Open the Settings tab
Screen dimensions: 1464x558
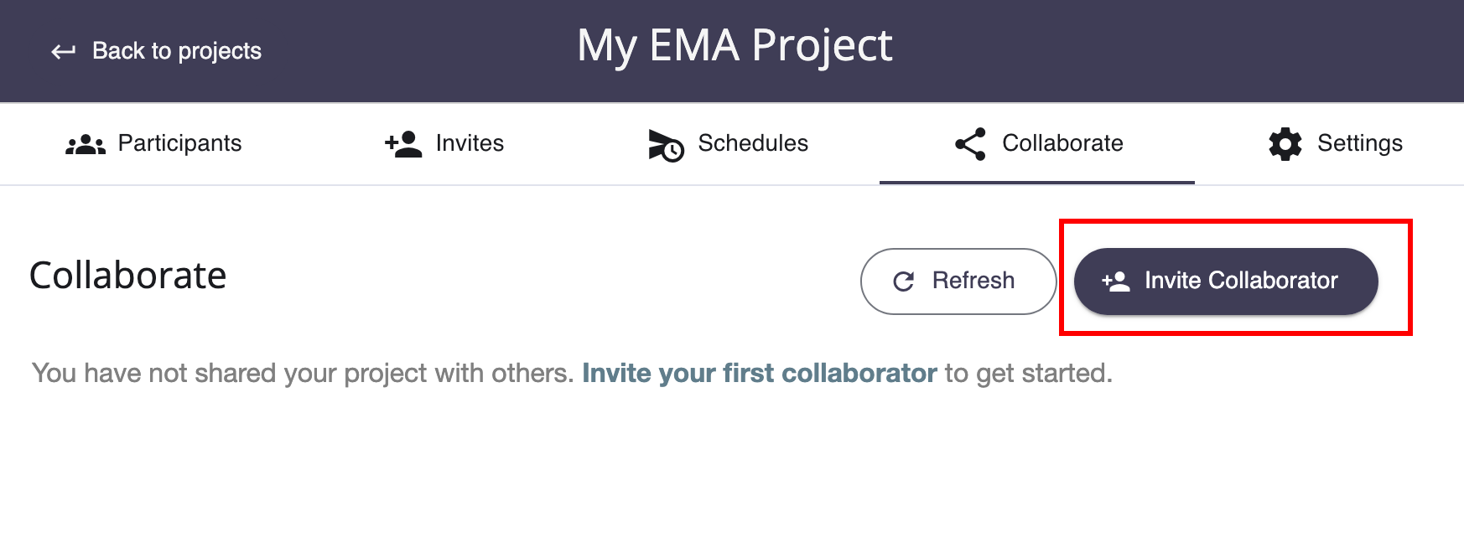point(1336,143)
